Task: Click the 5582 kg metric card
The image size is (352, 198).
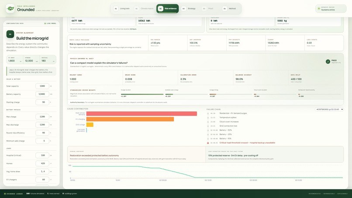Action: pyautogui.click(x=309, y=21)
